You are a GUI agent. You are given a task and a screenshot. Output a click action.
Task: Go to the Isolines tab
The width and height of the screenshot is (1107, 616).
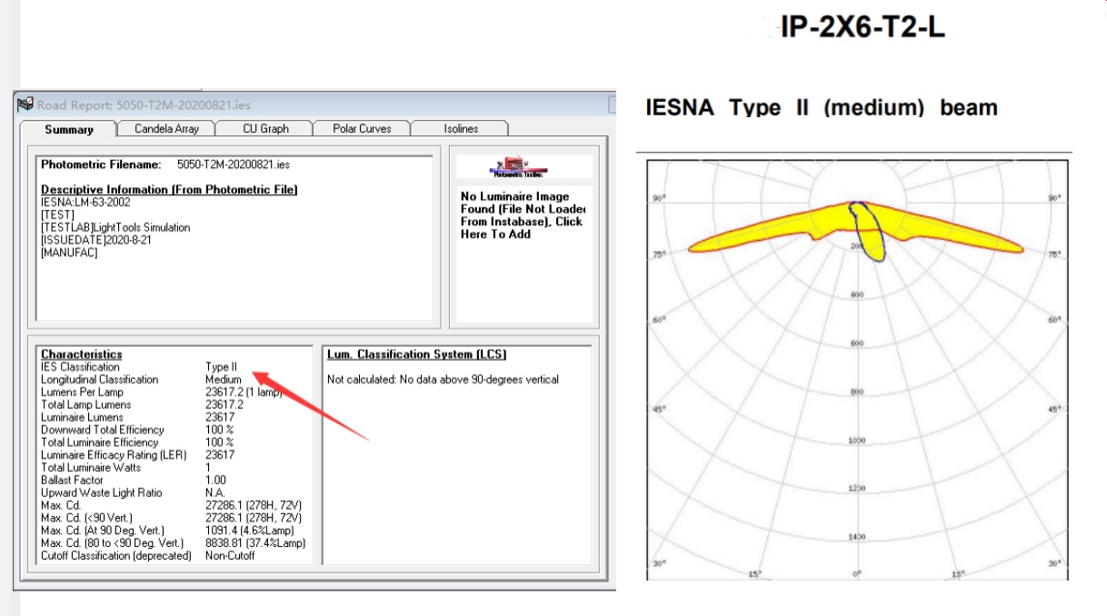(461, 129)
